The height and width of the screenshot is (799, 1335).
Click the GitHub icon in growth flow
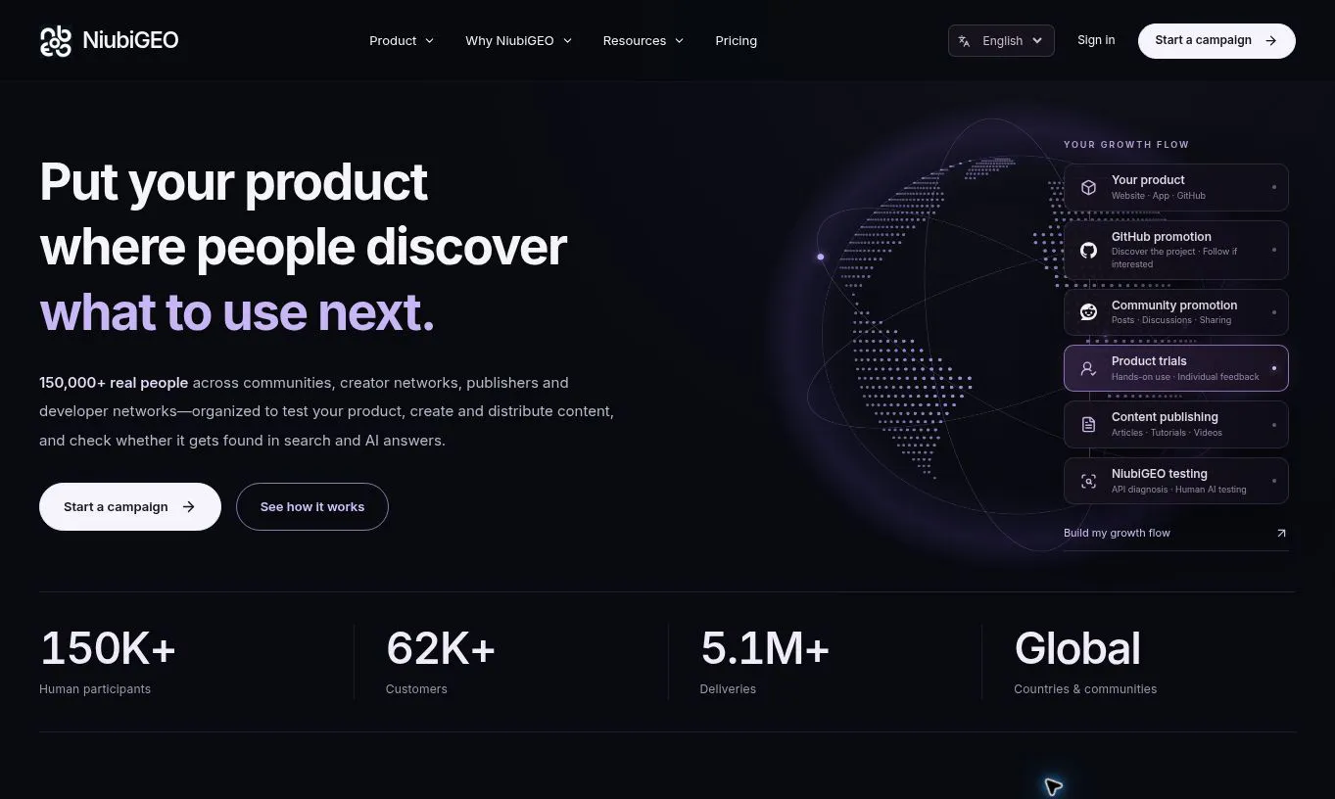(1088, 250)
